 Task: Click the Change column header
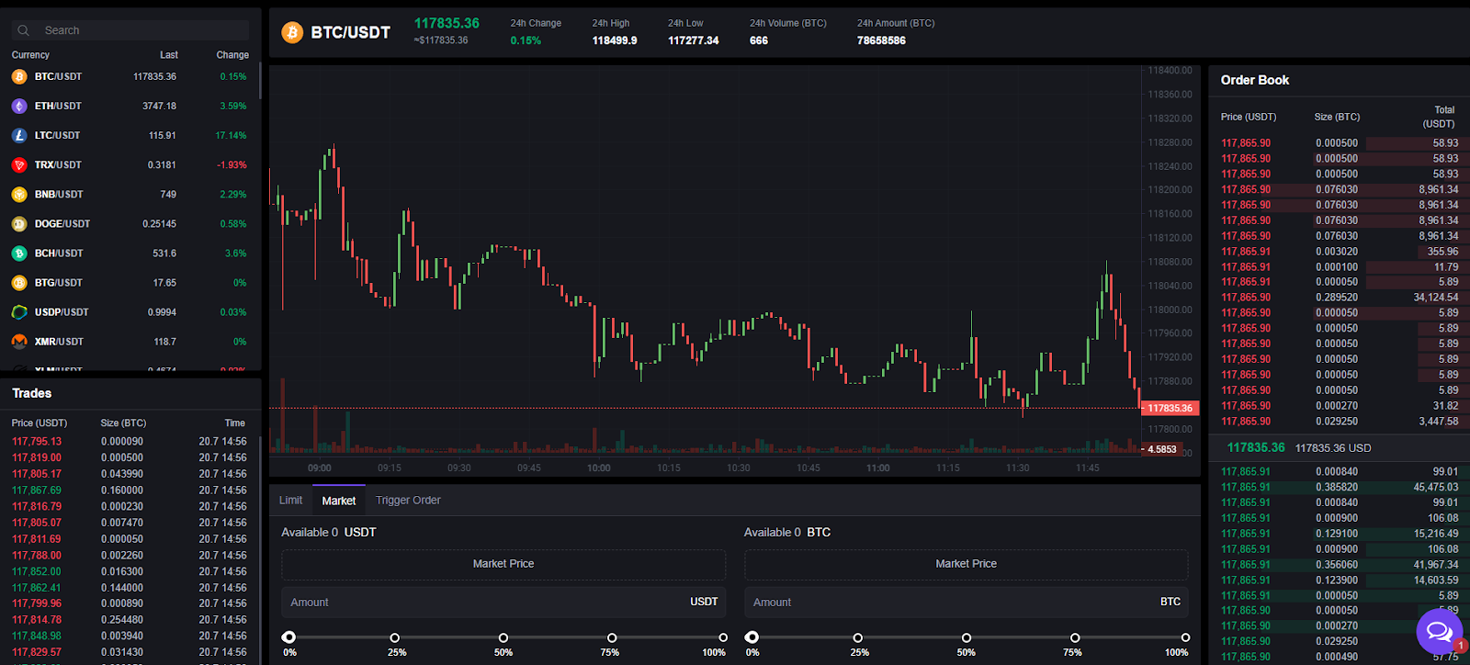click(232, 55)
